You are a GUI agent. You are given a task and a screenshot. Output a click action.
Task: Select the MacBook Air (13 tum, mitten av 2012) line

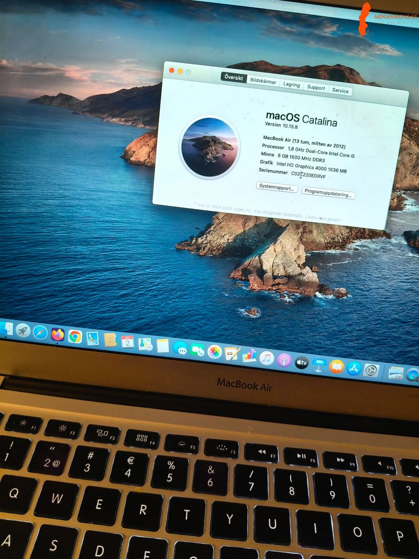coord(304,142)
